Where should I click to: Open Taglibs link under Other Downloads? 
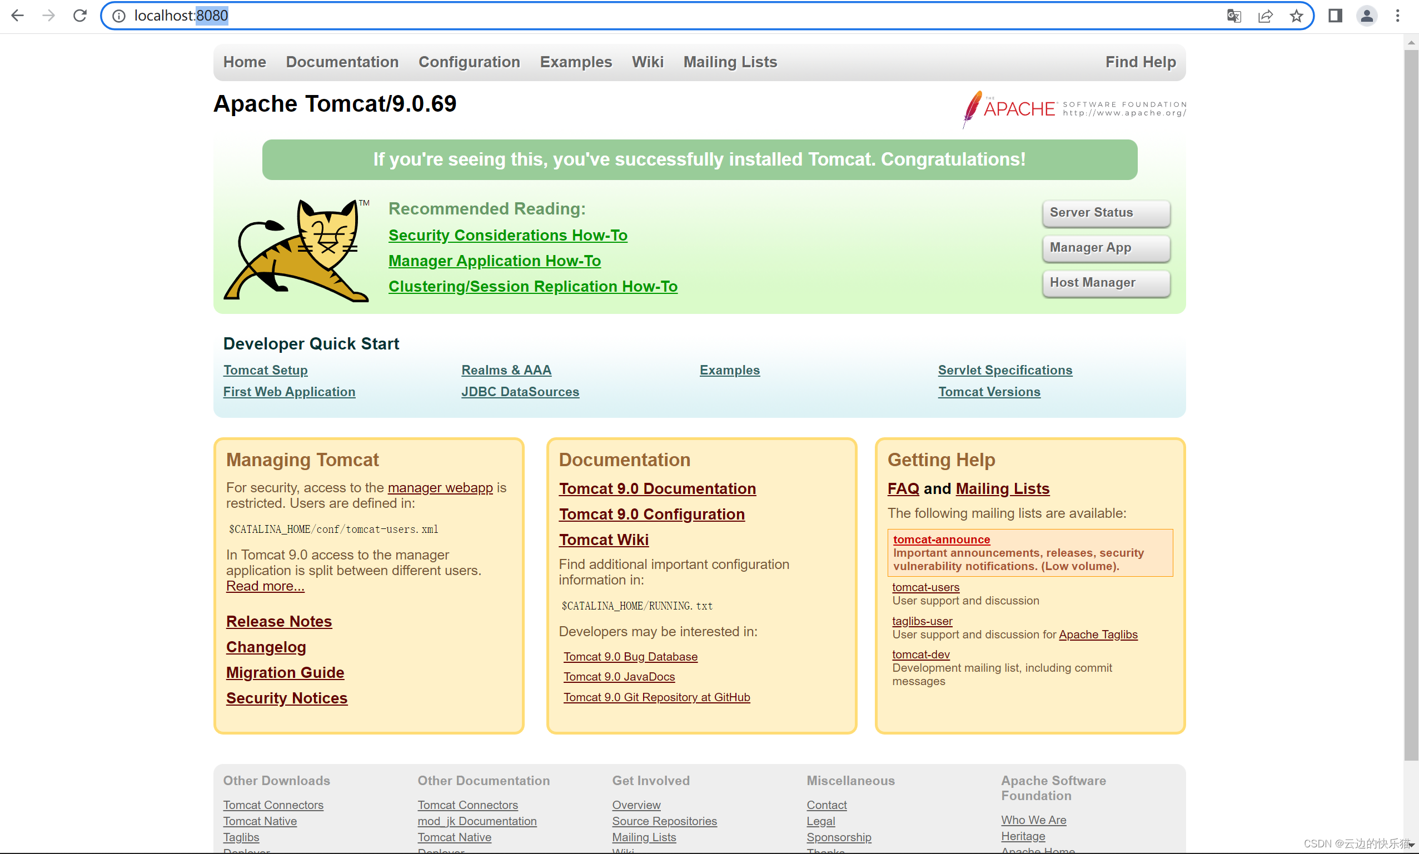coord(241,837)
